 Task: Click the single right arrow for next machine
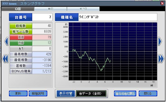160,41
